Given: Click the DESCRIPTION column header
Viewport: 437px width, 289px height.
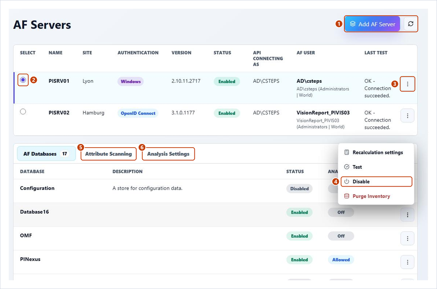Looking at the screenshot, I should [x=127, y=172].
